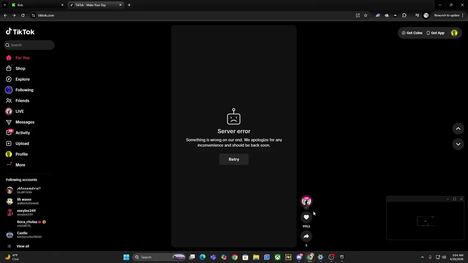Close the Kick tab
The image size is (468, 263).
[62, 5]
